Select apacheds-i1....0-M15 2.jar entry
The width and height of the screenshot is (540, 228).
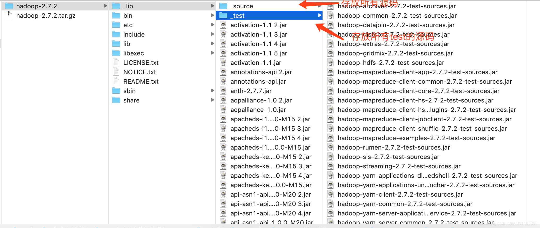coord(271,119)
